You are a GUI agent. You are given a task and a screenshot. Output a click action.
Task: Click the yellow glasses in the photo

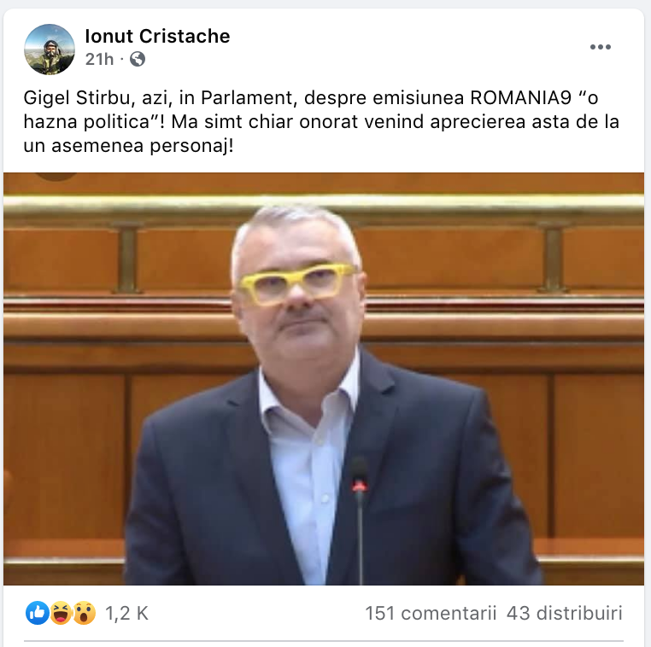pos(298,283)
